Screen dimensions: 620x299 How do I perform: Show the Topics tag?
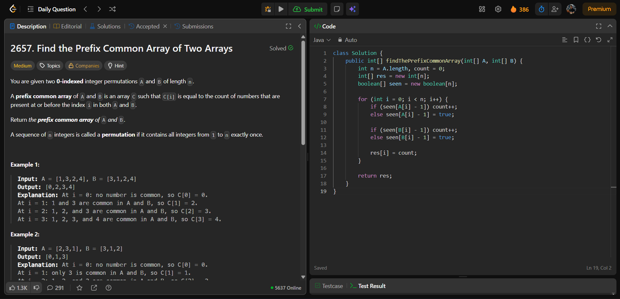(50, 66)
